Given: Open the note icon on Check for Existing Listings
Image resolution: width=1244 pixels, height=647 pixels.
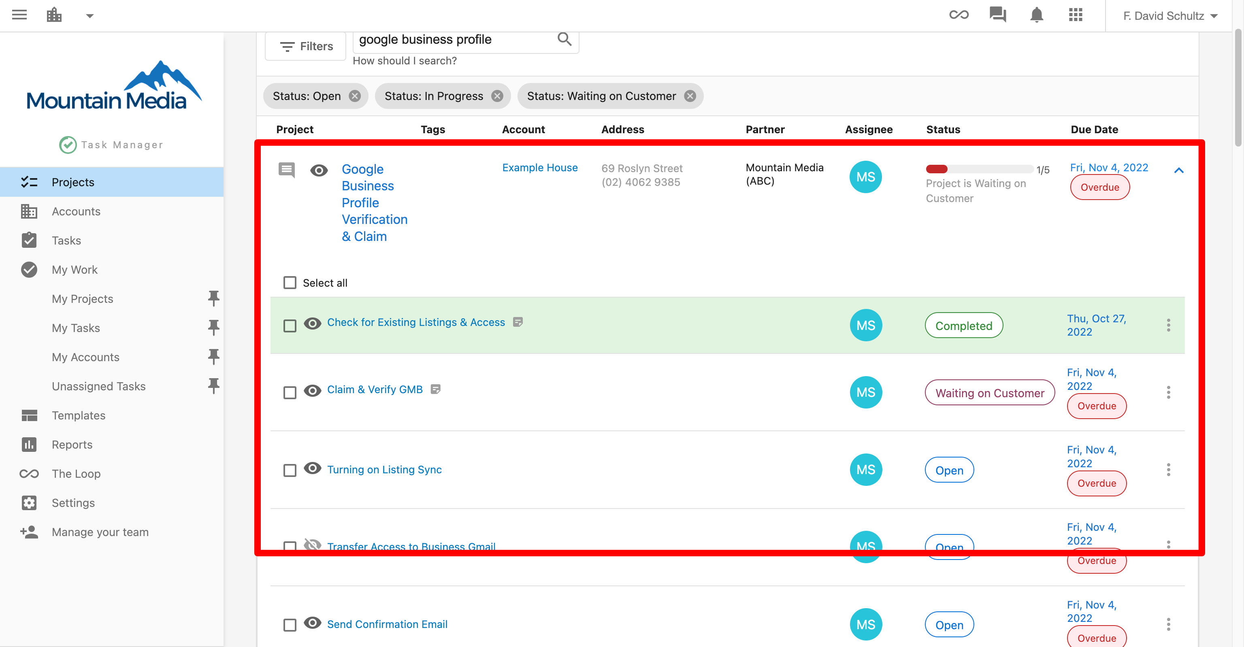Looking at the screenshot, I should [518, 322].
